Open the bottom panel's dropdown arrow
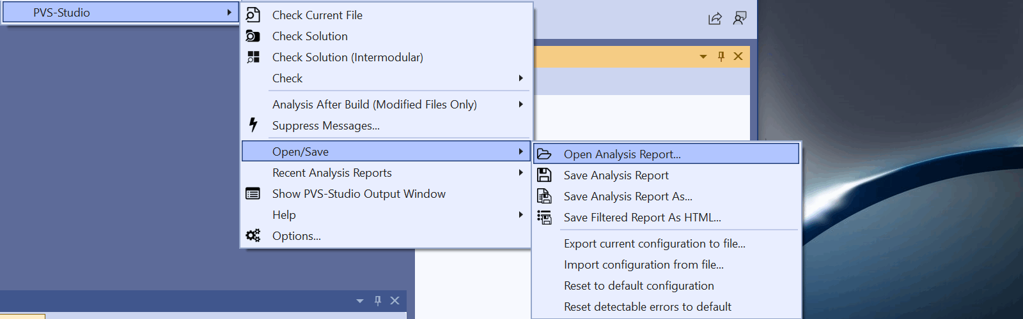 [360, 300]
